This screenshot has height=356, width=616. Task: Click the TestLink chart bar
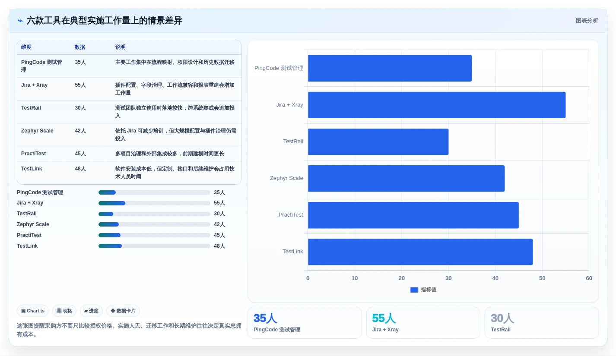[x=420, y=252]
